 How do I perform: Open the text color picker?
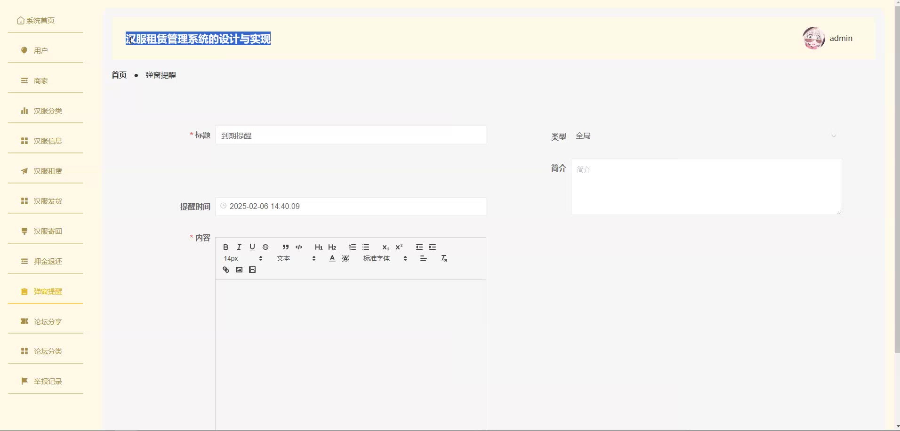tap(332, 258)
